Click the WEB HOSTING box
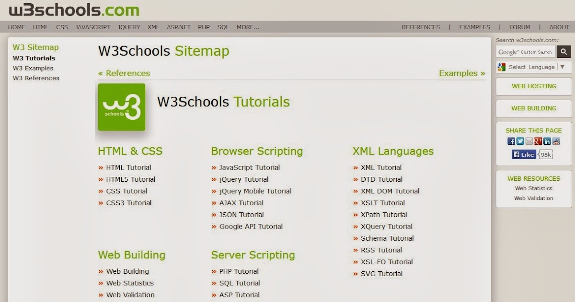Screen dimensions: 575x302 pyautogui.click(x=534, y=86)
